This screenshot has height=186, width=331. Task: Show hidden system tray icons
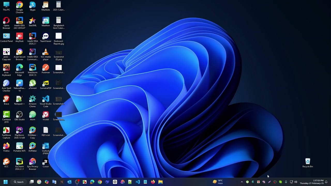tap(242, 182)
